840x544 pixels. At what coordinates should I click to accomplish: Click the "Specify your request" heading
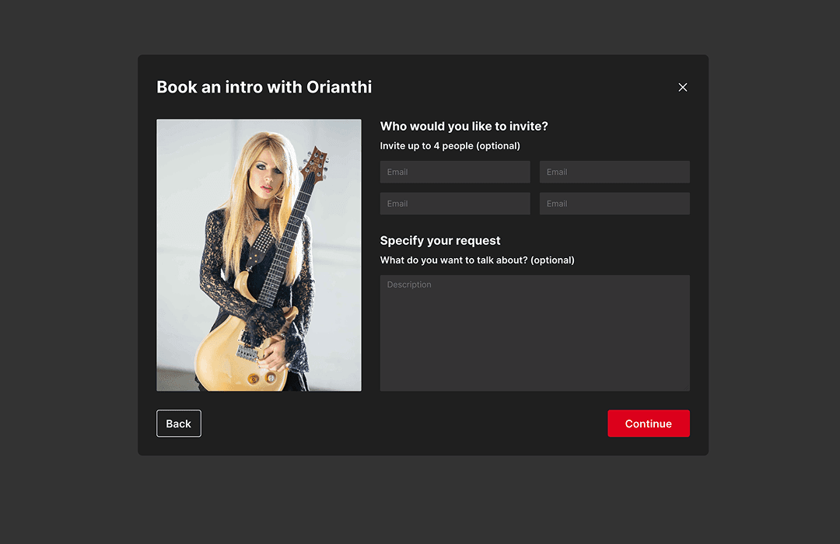(x=440, y=241)
